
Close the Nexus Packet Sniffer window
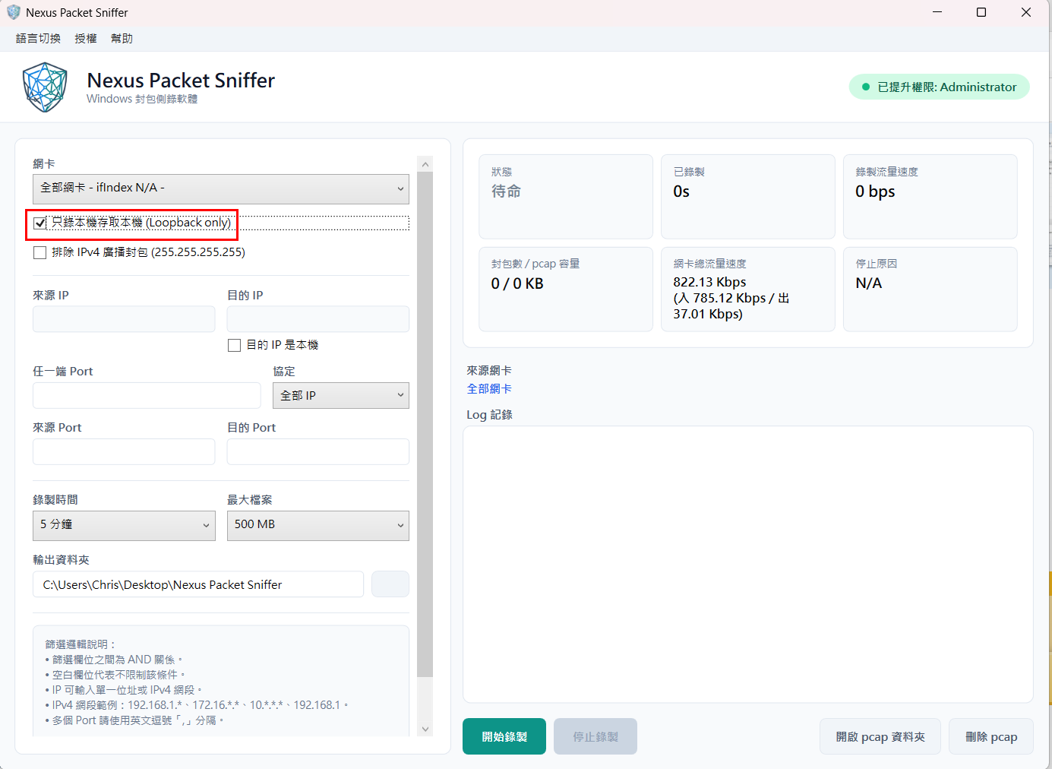point(1026,12)
